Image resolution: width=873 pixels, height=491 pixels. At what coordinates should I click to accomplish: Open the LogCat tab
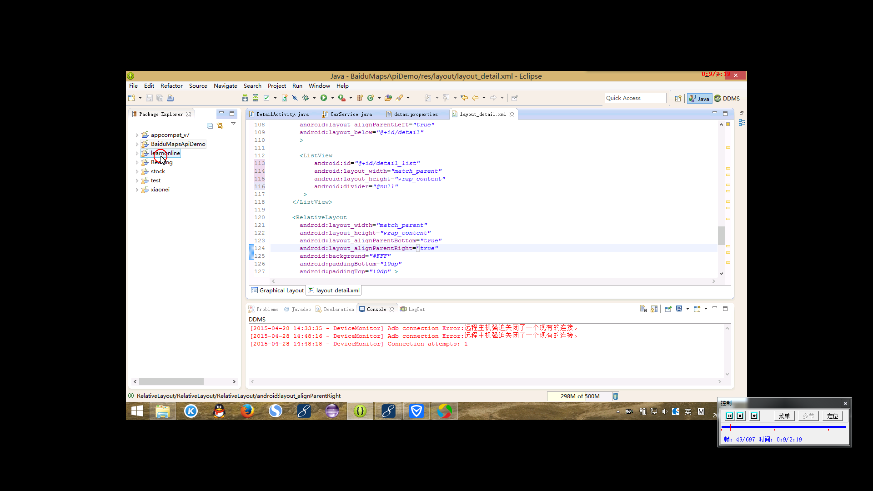click(x=413, y=309)
